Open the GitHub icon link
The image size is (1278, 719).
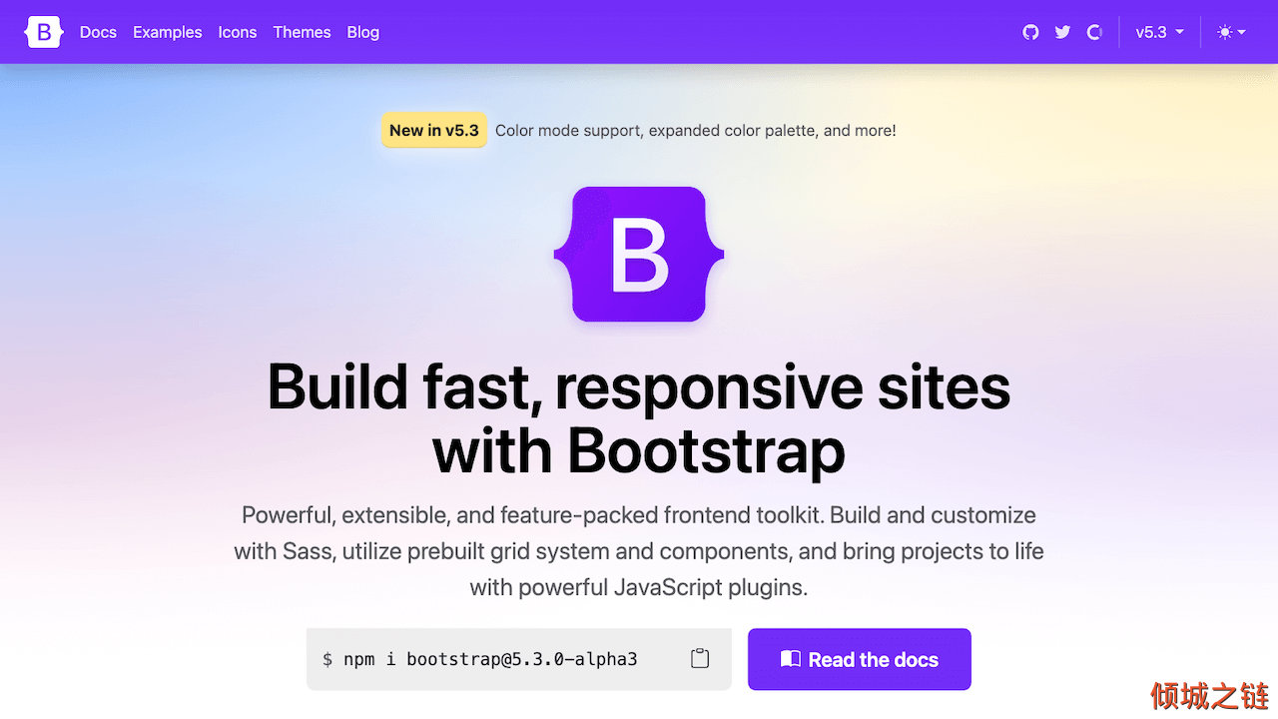pos(1030,32)
